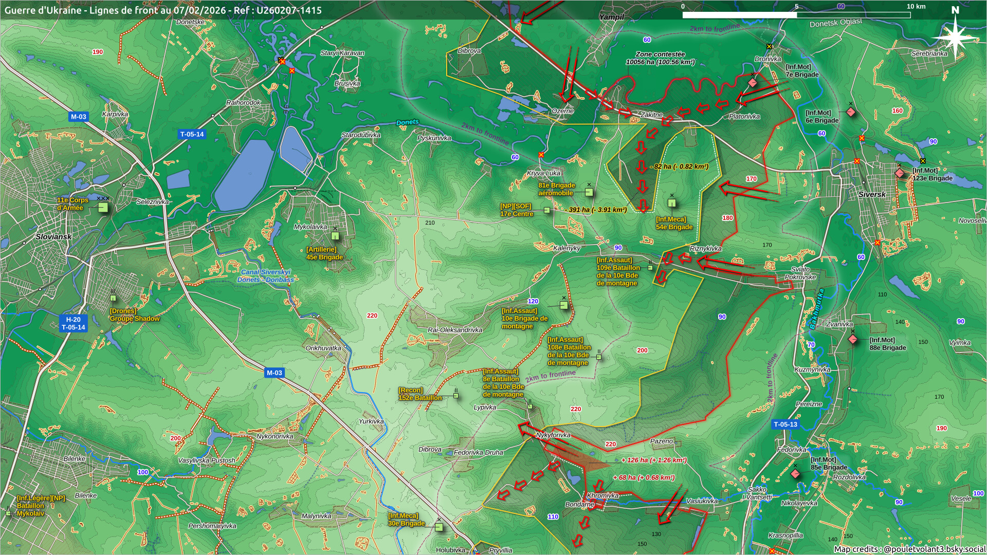This screenshot has width=987, height=555.
Task: Click the Groupe Shadow drones unit marker
Action: click(x=113, y=298)
